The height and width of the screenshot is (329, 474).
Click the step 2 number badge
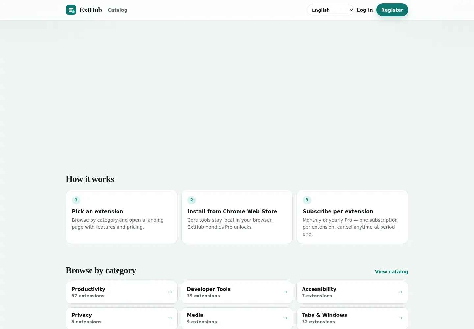(192, 200)
